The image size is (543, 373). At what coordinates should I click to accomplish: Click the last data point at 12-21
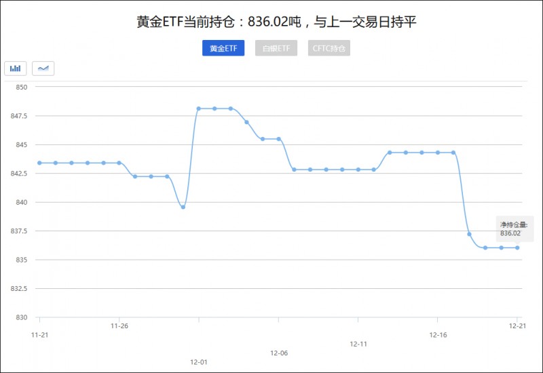[x=517, y=248]
